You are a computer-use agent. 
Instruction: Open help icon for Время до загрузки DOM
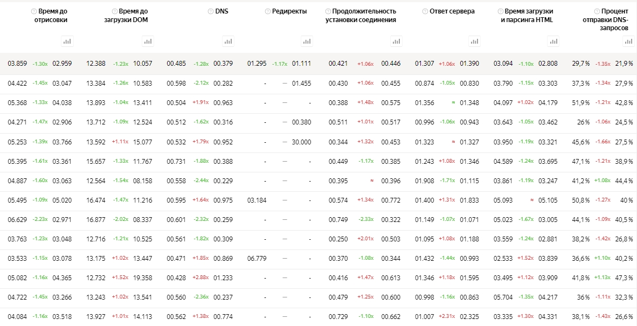coord(114,11)
